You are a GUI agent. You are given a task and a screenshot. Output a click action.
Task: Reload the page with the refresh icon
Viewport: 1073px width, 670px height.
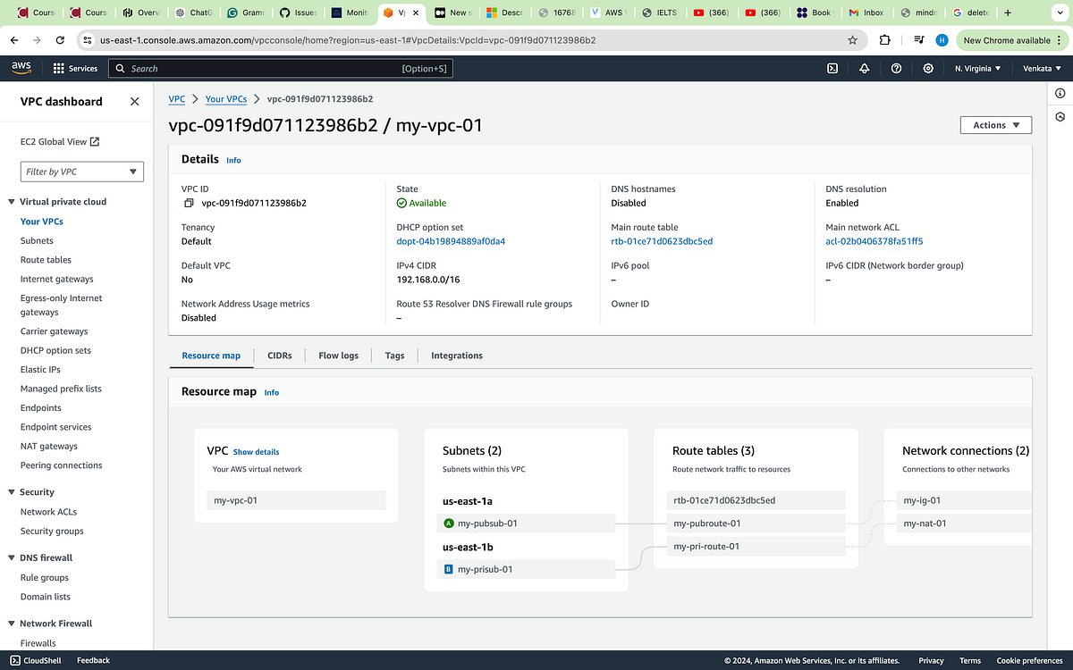(60, 39)
